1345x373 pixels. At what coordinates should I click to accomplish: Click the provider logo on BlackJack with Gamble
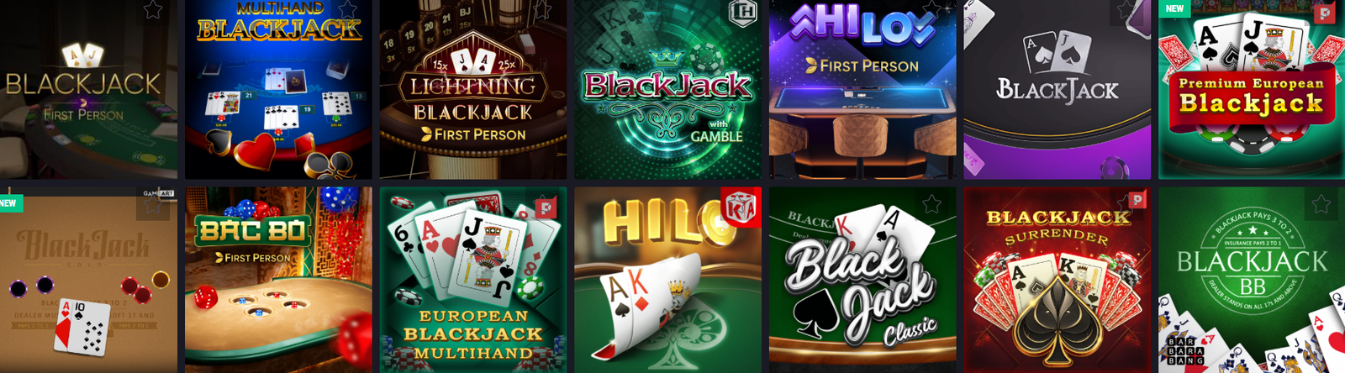click(744, 12)
